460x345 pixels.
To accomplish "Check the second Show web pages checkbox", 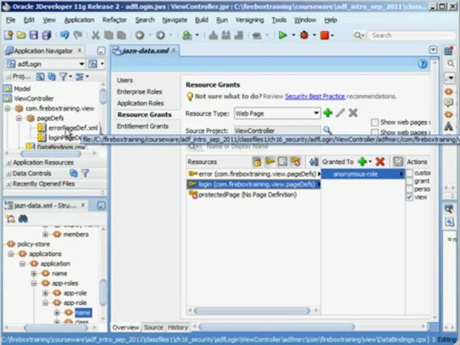I will [375, 132].
